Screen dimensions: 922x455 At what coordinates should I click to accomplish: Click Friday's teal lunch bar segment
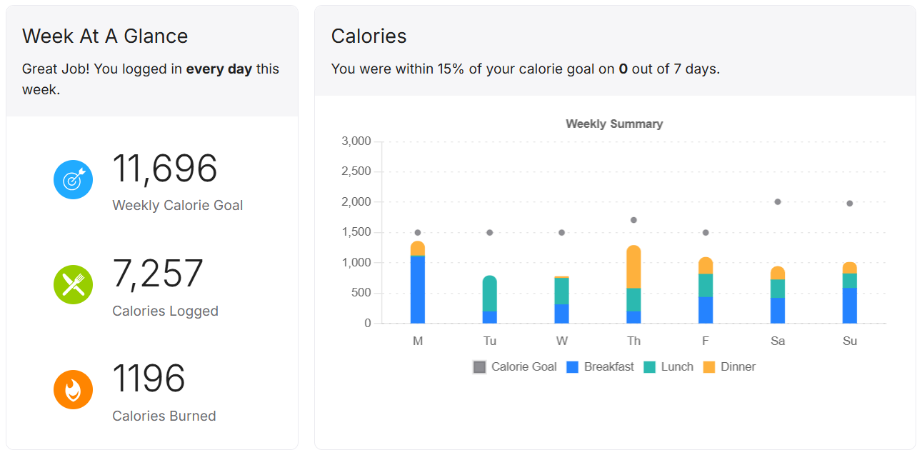pyautogui.click(x=706, y=286)
